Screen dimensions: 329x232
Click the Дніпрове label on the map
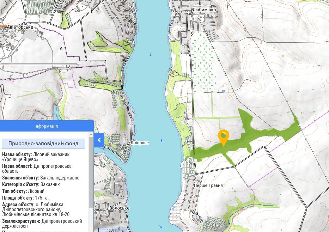(140, 143)
